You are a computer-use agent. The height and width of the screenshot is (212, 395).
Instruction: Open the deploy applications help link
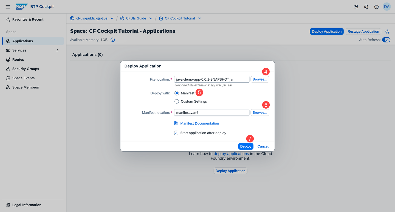point(231,154)
